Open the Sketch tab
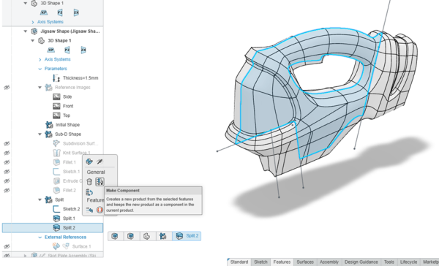 coord(260,262)
